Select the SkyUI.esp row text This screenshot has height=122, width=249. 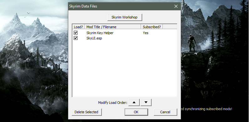[x=94, y=38]
